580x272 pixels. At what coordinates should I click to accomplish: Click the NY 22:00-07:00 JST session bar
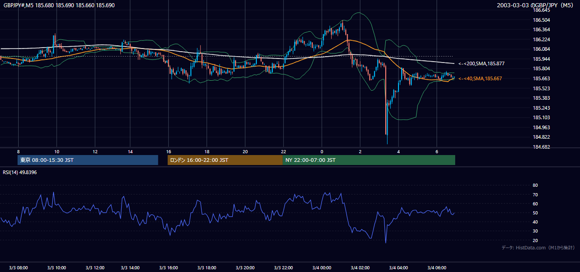pyautogui.click(x=369, y=160)
